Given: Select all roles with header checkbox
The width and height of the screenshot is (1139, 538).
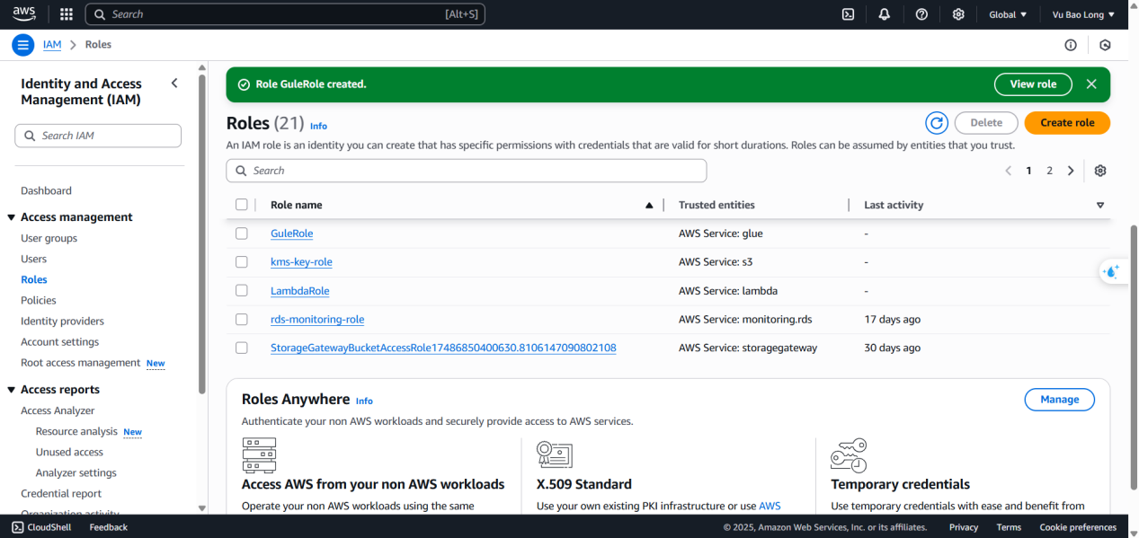Looking at the screenshot, I should 241,205.
